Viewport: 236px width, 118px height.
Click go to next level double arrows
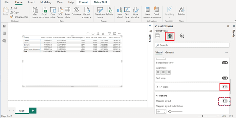[98, 33]
